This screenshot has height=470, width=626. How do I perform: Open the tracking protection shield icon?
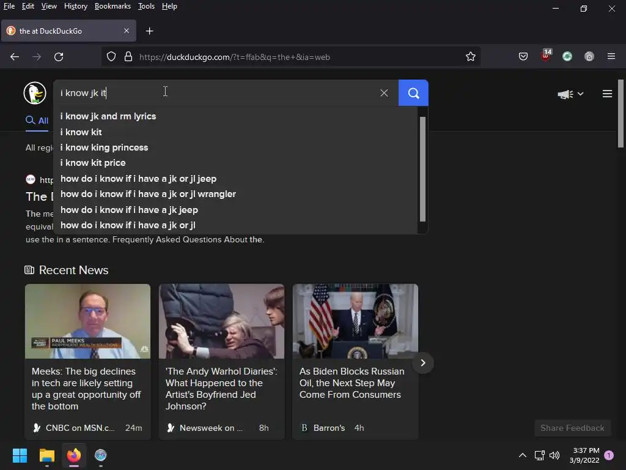tap(111, 57)
